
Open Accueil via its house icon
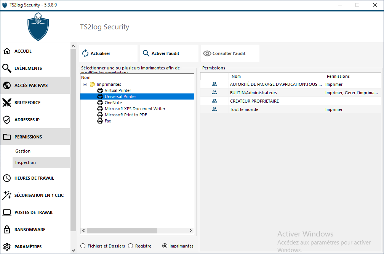click(7, 51)
